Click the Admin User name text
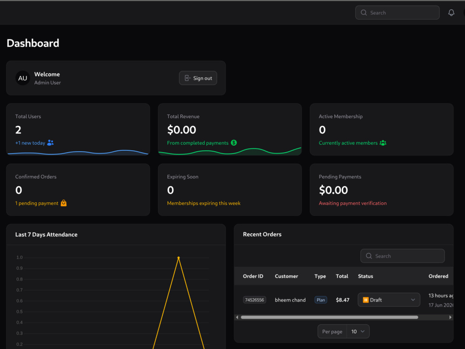This screenshot has width=465, height=349. (x=47, y=82)
